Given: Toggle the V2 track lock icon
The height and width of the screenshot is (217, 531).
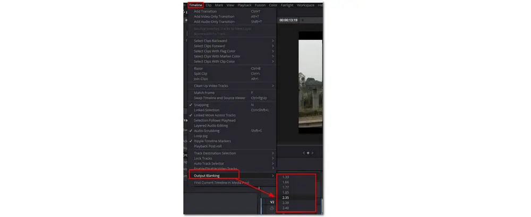Looking at the screenshot, I should (x=272, y=209).
